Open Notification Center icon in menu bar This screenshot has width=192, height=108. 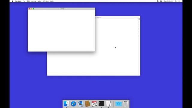click(x=179, y=1)
